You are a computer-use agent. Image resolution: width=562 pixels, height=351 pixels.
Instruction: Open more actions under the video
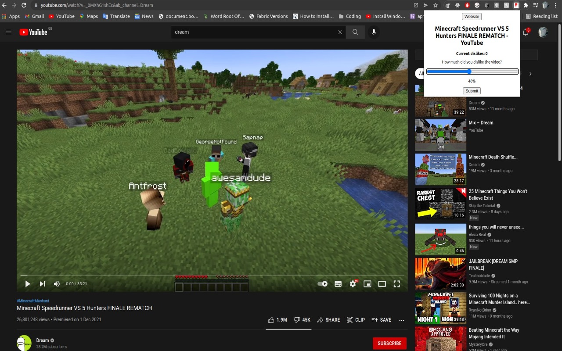(x=401, y=320)
